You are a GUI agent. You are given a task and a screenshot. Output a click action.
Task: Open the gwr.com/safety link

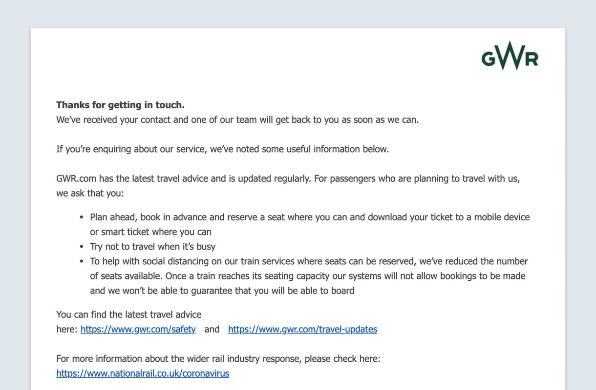(138, 330)
